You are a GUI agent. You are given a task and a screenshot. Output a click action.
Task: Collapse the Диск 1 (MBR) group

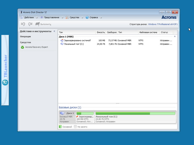click(x=175, y=37)
